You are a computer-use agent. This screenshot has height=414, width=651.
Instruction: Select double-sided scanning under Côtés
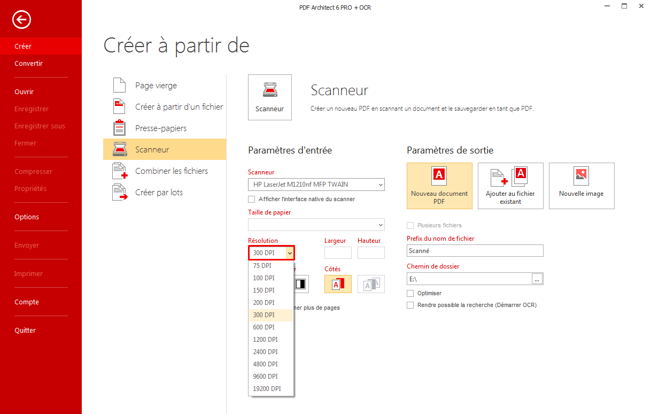click(371, 284)
